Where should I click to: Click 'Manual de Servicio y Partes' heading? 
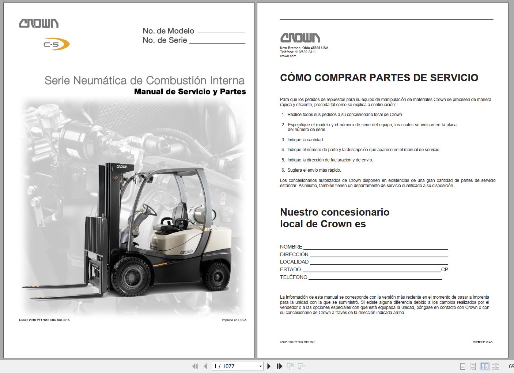pos(190,92)
